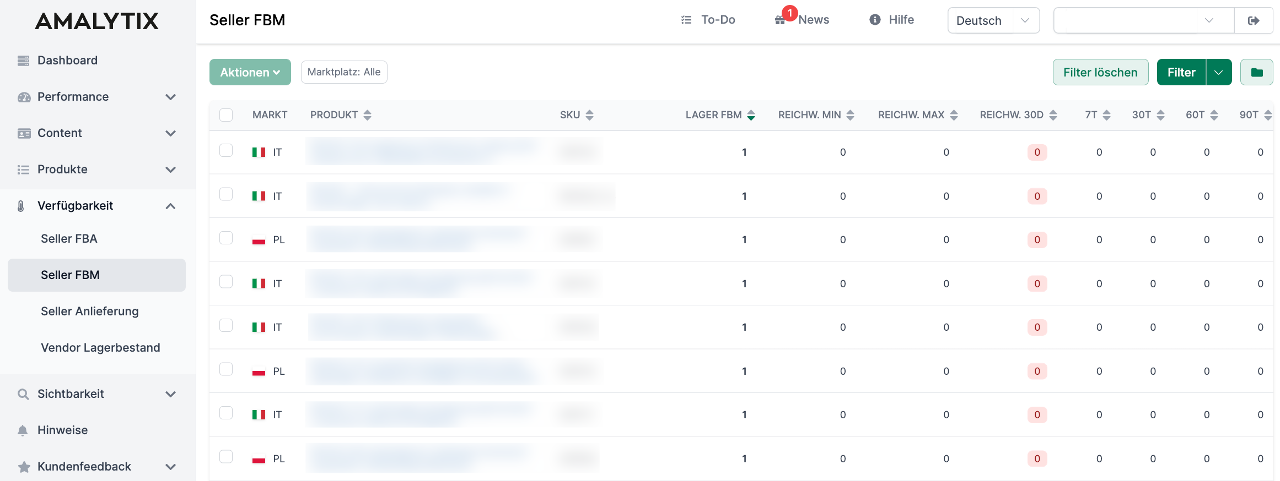Click the red News notification badge
Image resolution: width=1280 pixels, height=481 pixels.
(x=790, y=13)
